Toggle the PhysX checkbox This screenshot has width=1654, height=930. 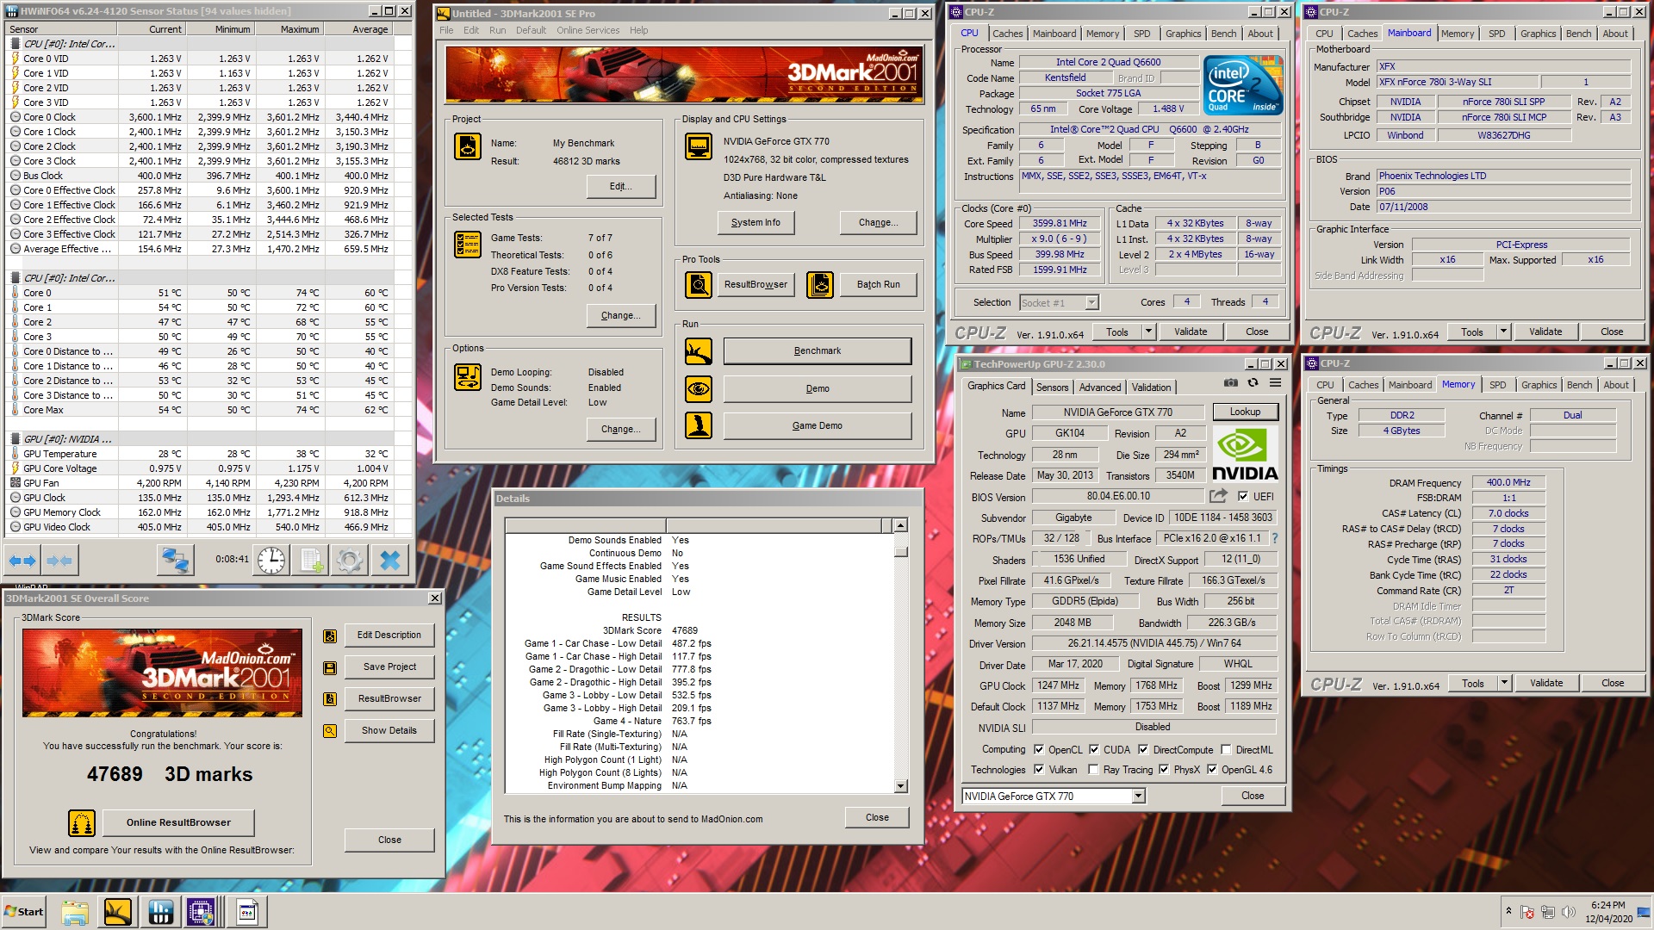click(x=1164, y=770)
